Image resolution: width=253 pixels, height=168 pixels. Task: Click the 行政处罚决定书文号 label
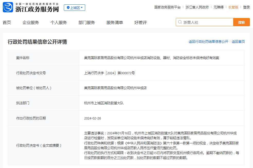coord(31,73)
